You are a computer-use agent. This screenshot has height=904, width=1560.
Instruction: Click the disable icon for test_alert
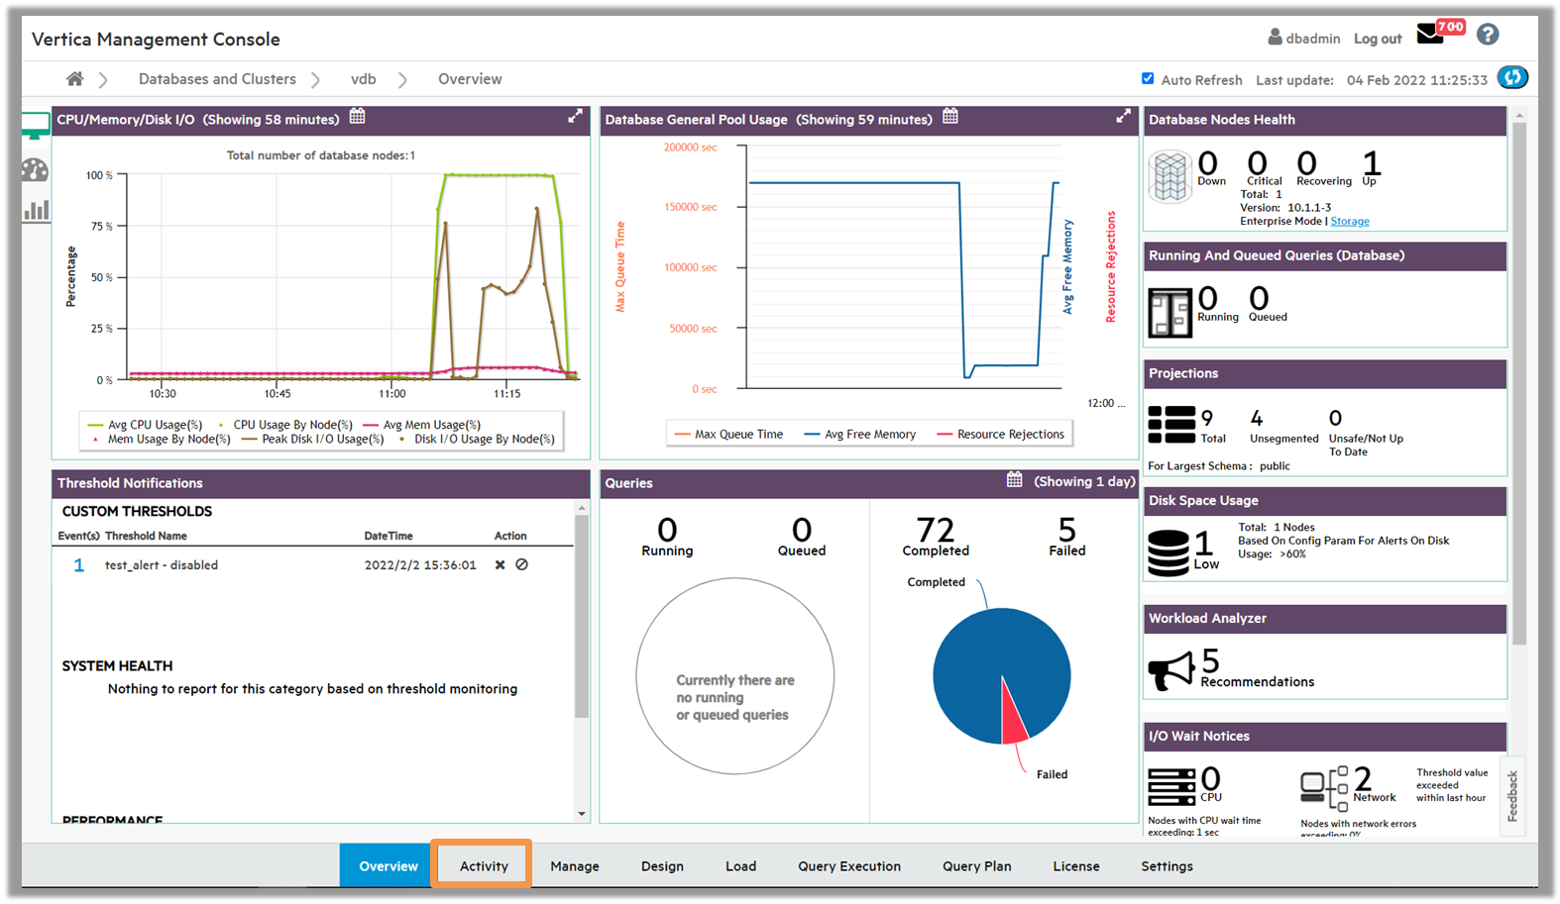point(522,565)
